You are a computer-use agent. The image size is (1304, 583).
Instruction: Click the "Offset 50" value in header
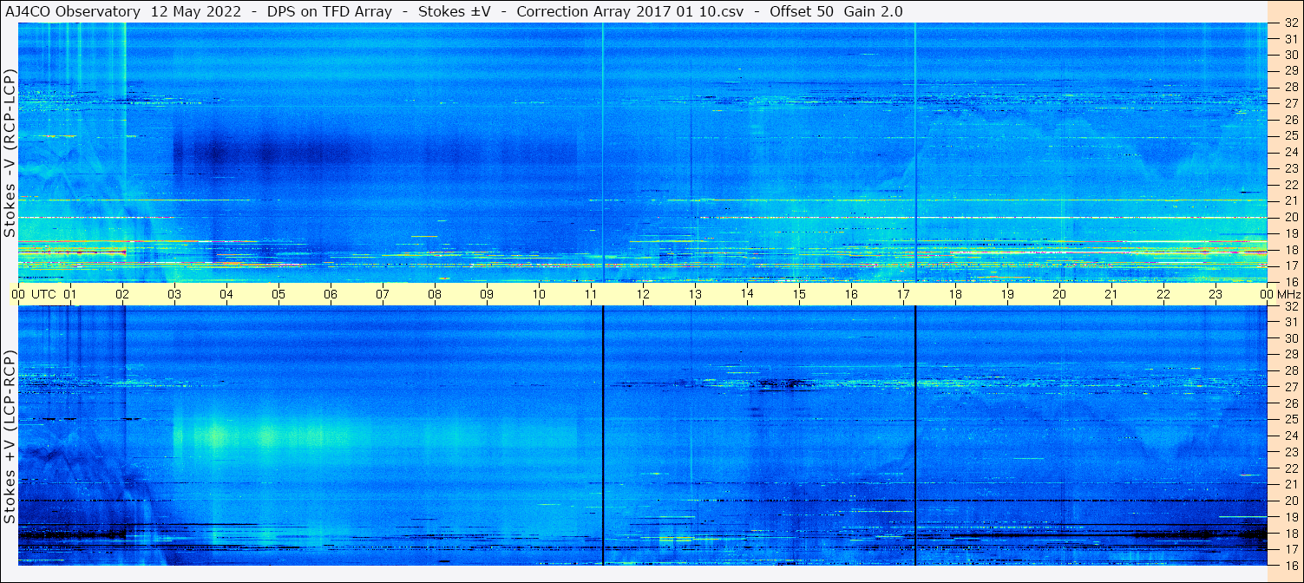(x=803, y=12)
